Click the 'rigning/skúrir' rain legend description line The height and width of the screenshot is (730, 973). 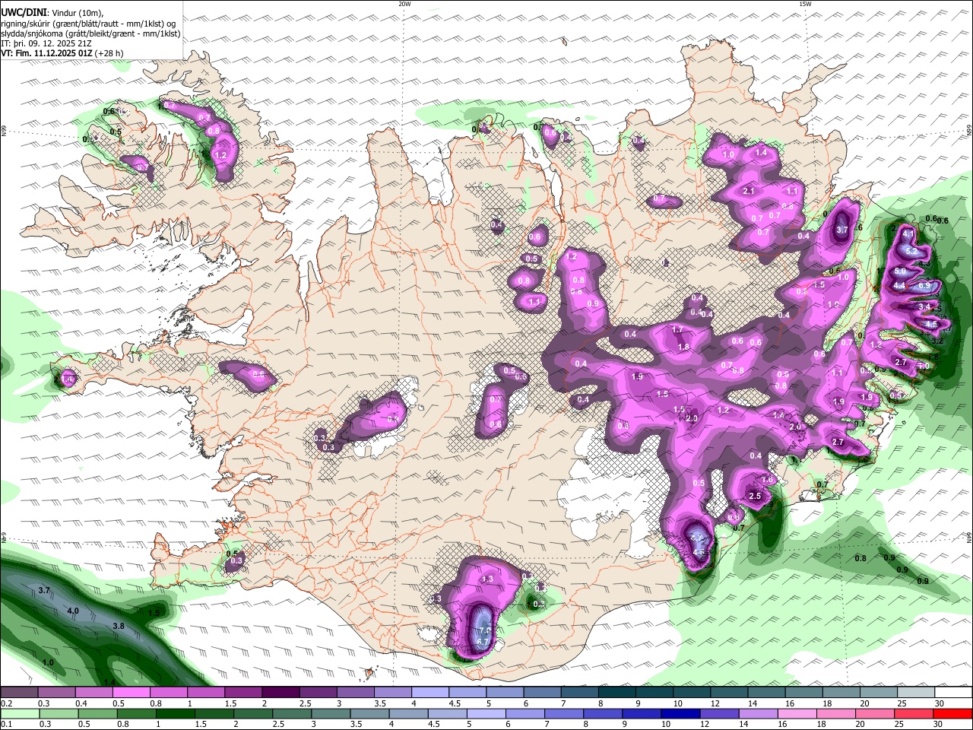click(x=88, y=24)
